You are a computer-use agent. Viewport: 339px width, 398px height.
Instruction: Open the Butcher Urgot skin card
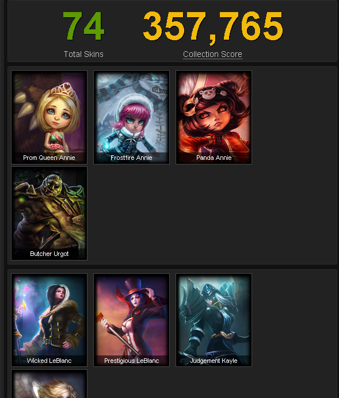(49, 213)
